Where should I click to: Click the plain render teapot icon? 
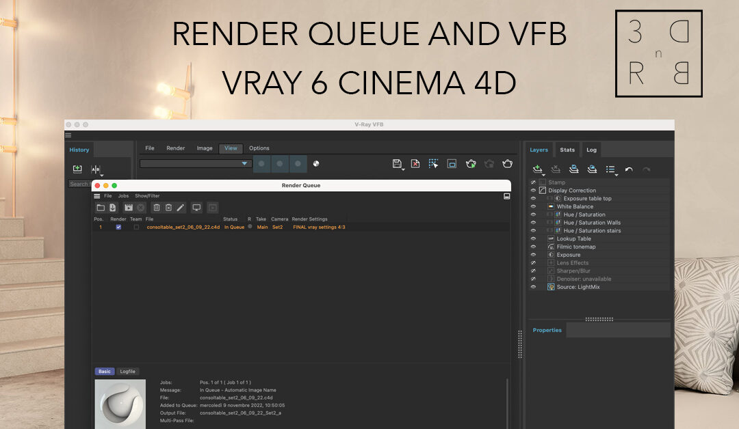(x=507, y=163)
